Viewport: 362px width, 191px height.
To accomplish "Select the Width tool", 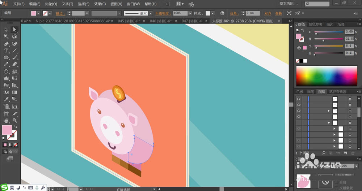I will (6, 78).
